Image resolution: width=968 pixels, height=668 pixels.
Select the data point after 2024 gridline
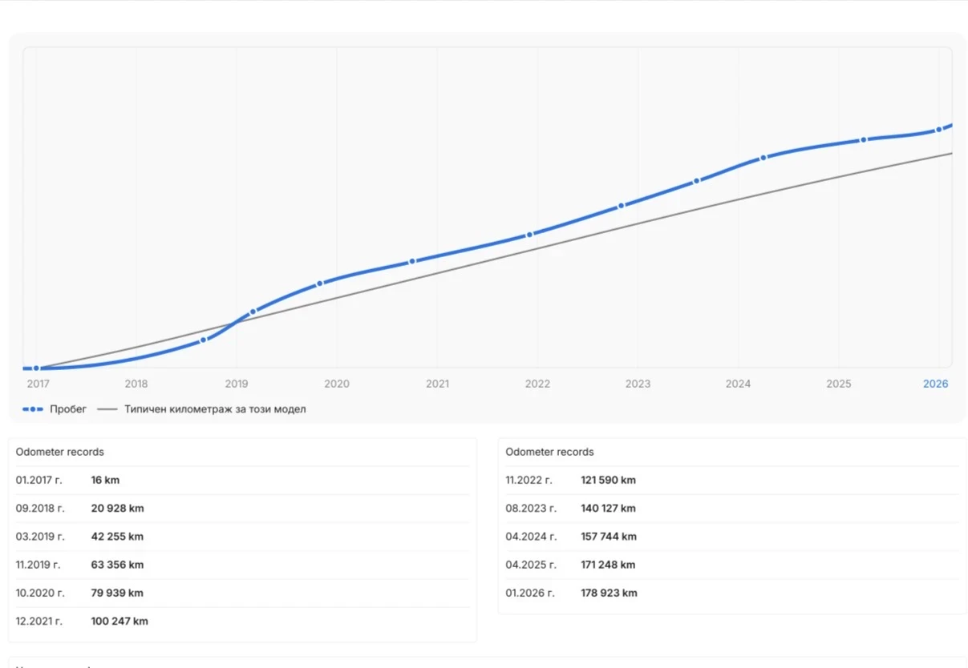763,158
